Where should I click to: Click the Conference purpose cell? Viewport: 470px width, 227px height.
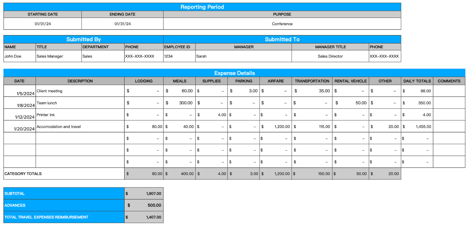coord(282,24)
